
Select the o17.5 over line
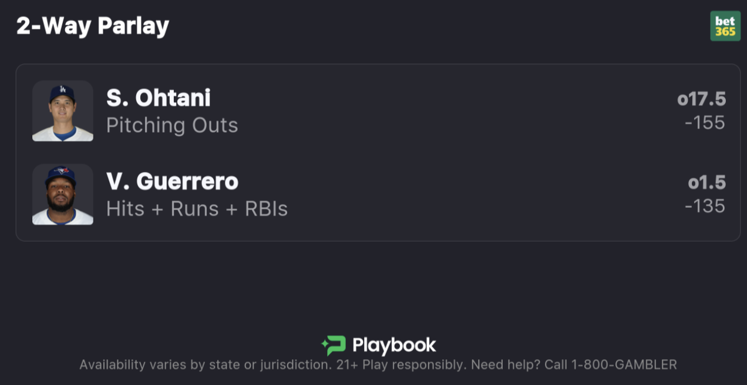pyautogui.click(x=701, y=99)
